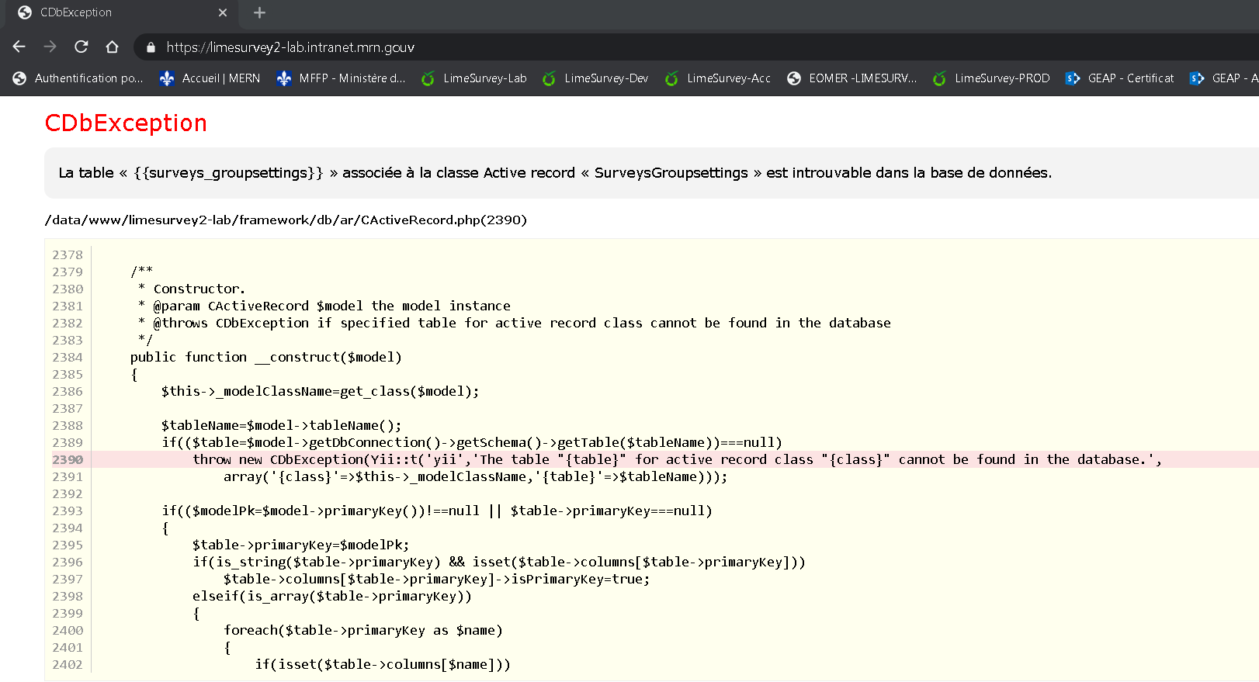Open the GEAP - Certificat bookmark
This screenshot has height=682, width=1259.
tap(1119, 78)
